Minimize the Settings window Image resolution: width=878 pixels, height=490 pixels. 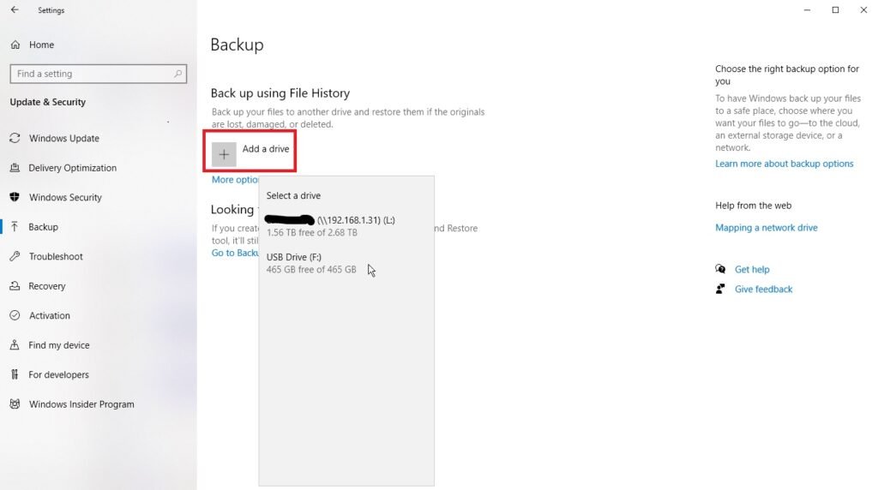807,10
